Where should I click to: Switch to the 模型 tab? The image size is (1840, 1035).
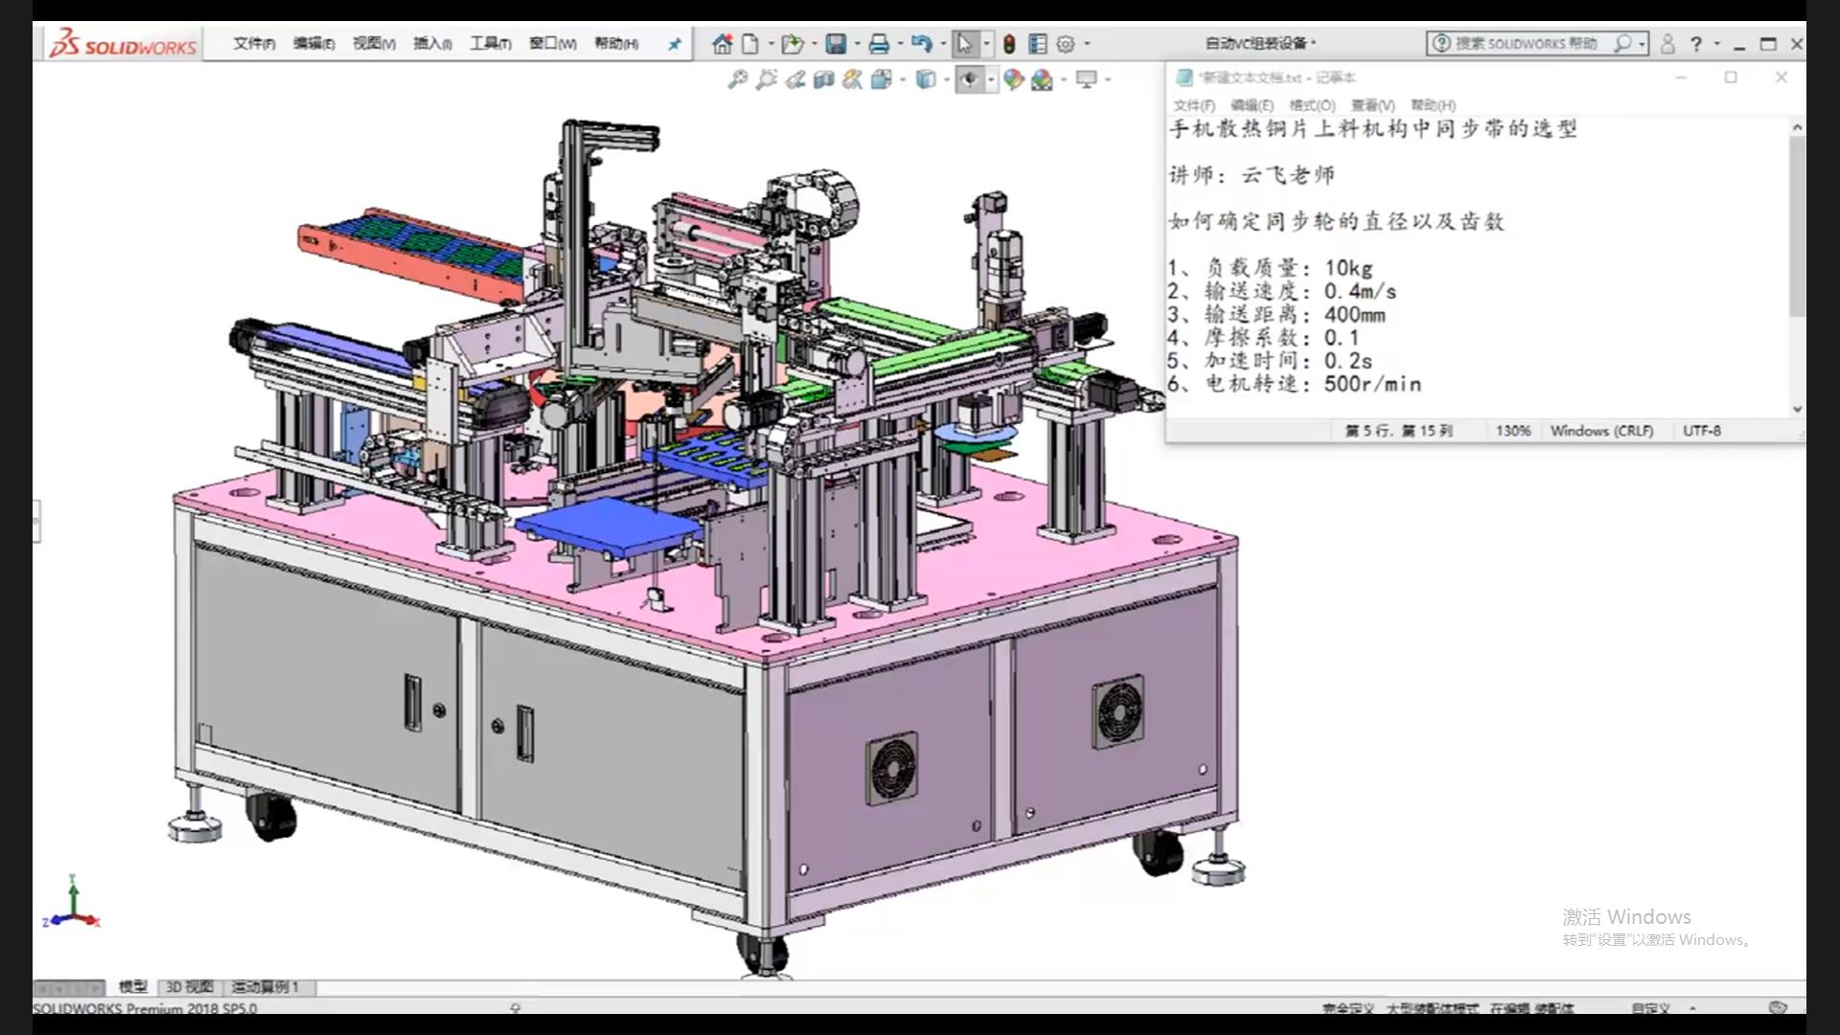point(133,986)
